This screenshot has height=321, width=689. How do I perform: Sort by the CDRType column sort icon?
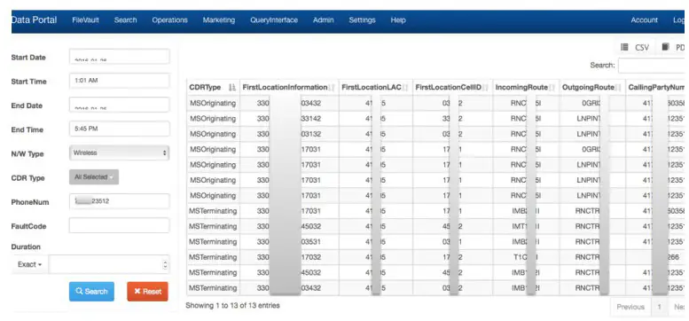[x=232, y=88]
